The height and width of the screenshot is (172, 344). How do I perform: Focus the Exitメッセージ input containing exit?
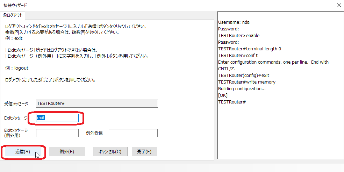click(x=57, y=118)
